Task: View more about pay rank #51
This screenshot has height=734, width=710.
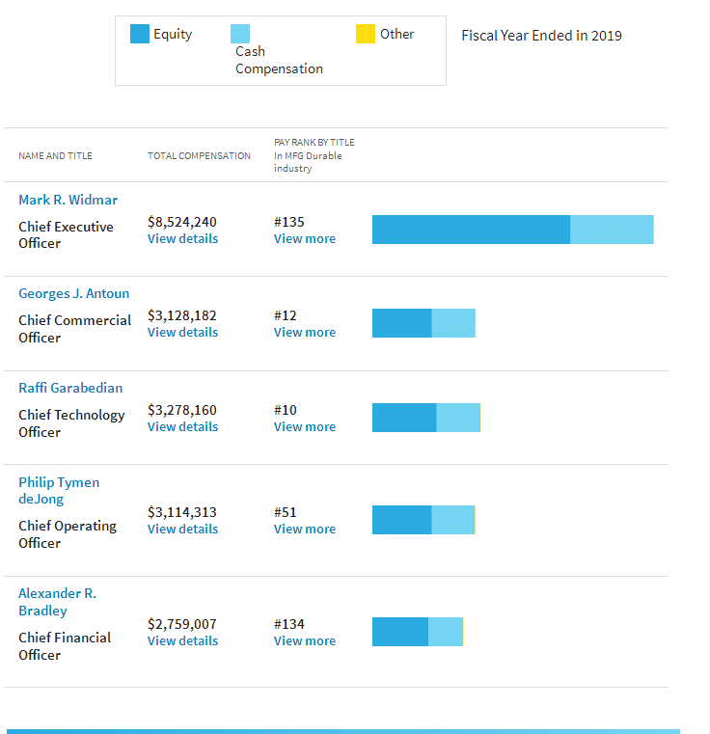Action: click(x=305, y=529)
